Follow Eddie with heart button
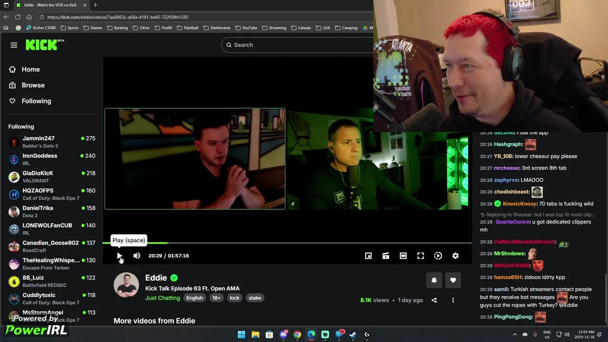The height and width of the screenshot is (342, 608). pyautogui.click(x=453, y=280)
